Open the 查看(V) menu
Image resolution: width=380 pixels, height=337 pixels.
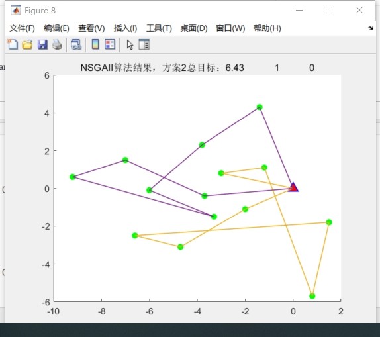91,28
